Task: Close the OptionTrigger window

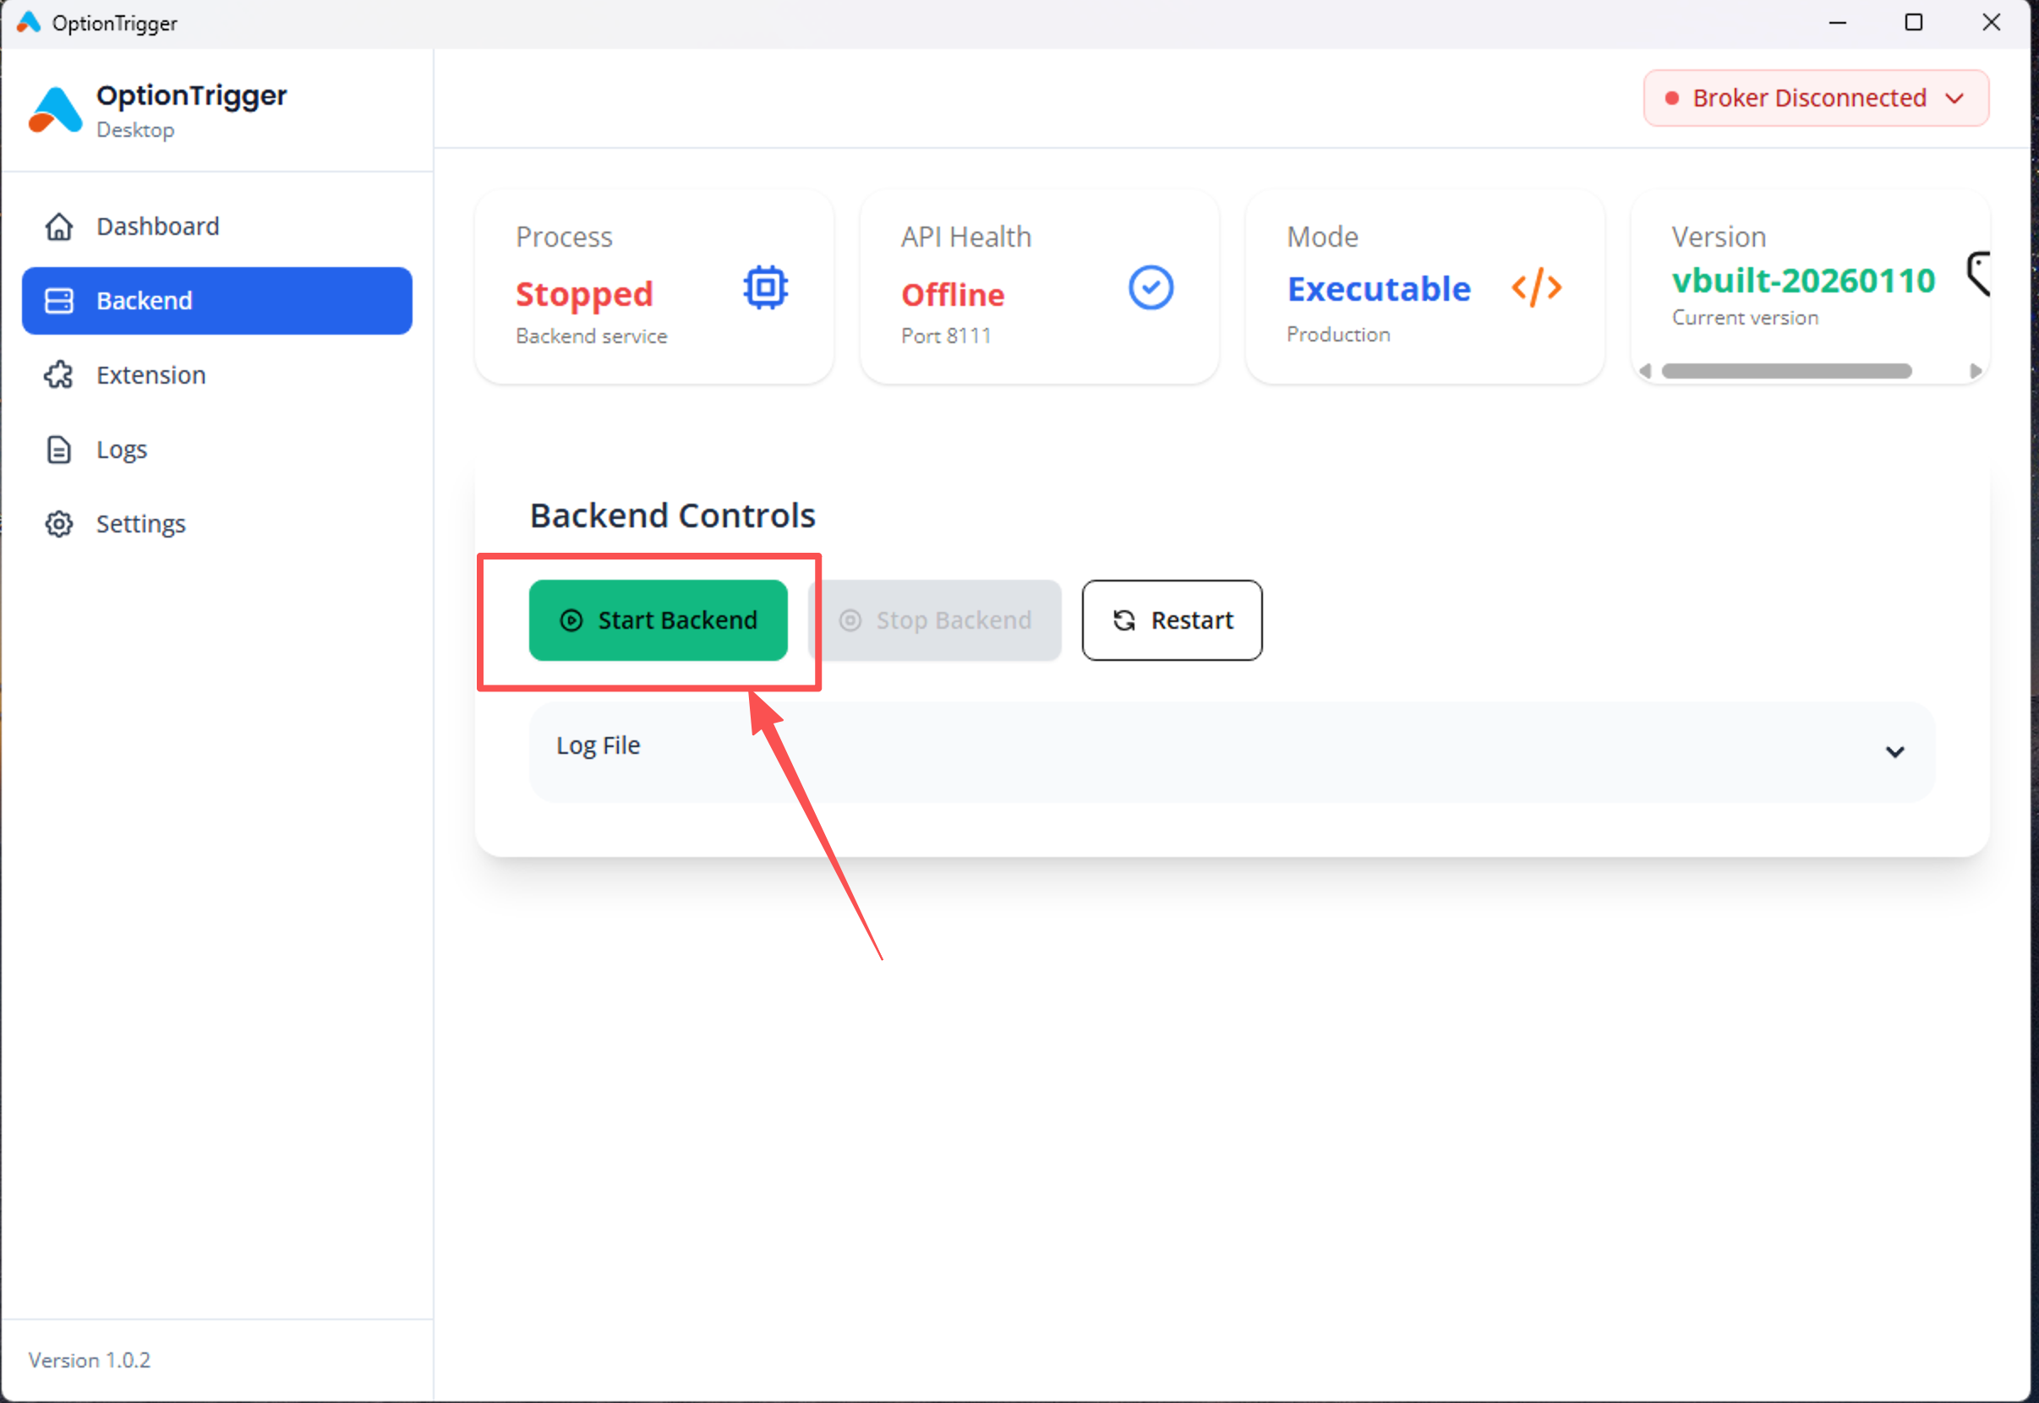Action: coord(1992,23)
